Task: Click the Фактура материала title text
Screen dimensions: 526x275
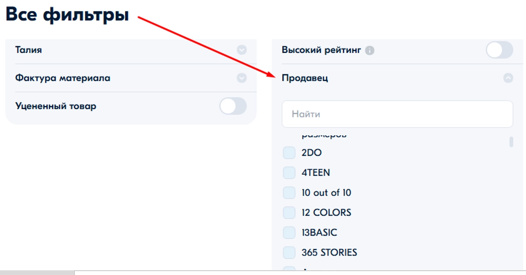Action: (63, 78)
